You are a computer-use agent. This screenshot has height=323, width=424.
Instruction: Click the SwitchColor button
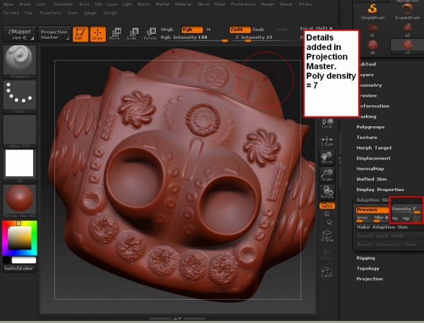click(x=20, y=269)
